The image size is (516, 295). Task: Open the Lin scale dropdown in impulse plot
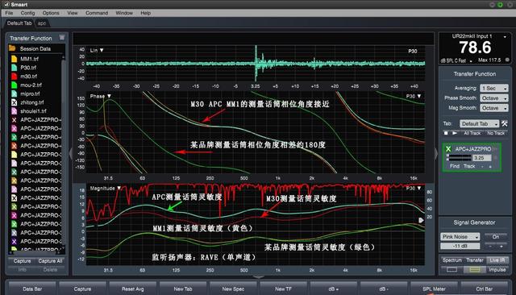tap(97, 50)
